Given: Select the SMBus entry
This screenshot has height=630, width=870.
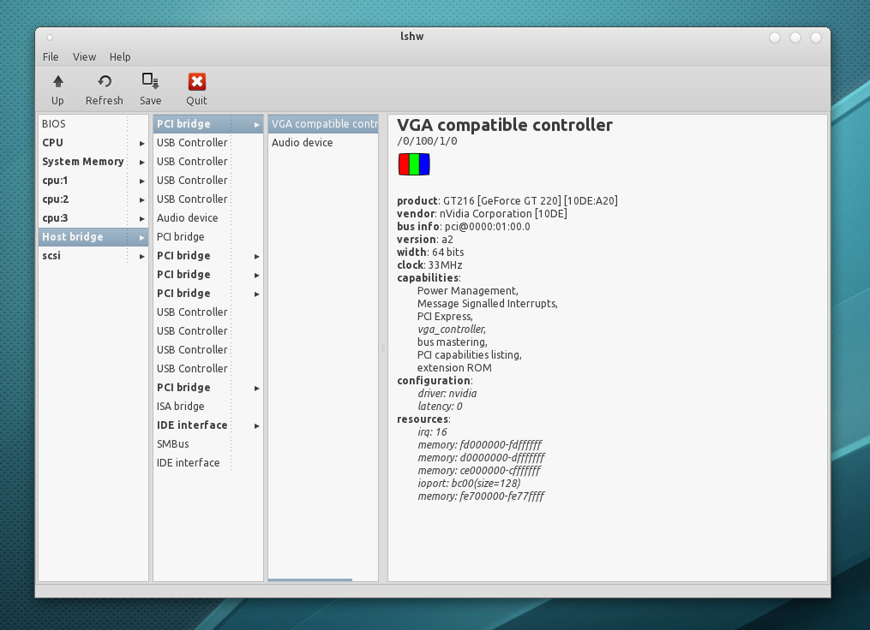Looking at the screenshot, I should click(208, 444).
